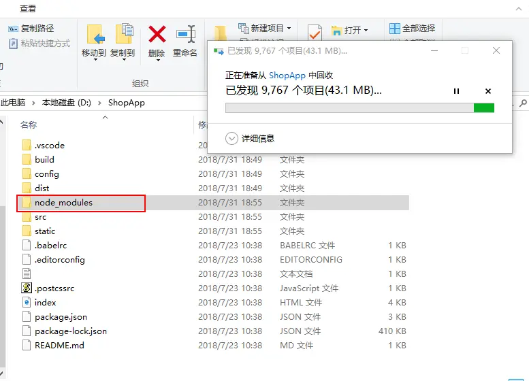Click the EDITORCONFIG type cell
This screenshot has width=529, height=381.
point(311,260)
